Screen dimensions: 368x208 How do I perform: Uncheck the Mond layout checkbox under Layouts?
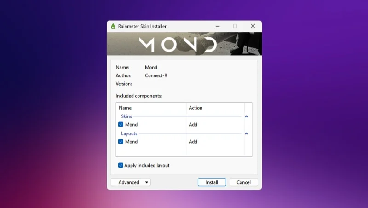[x=121, y=142]
